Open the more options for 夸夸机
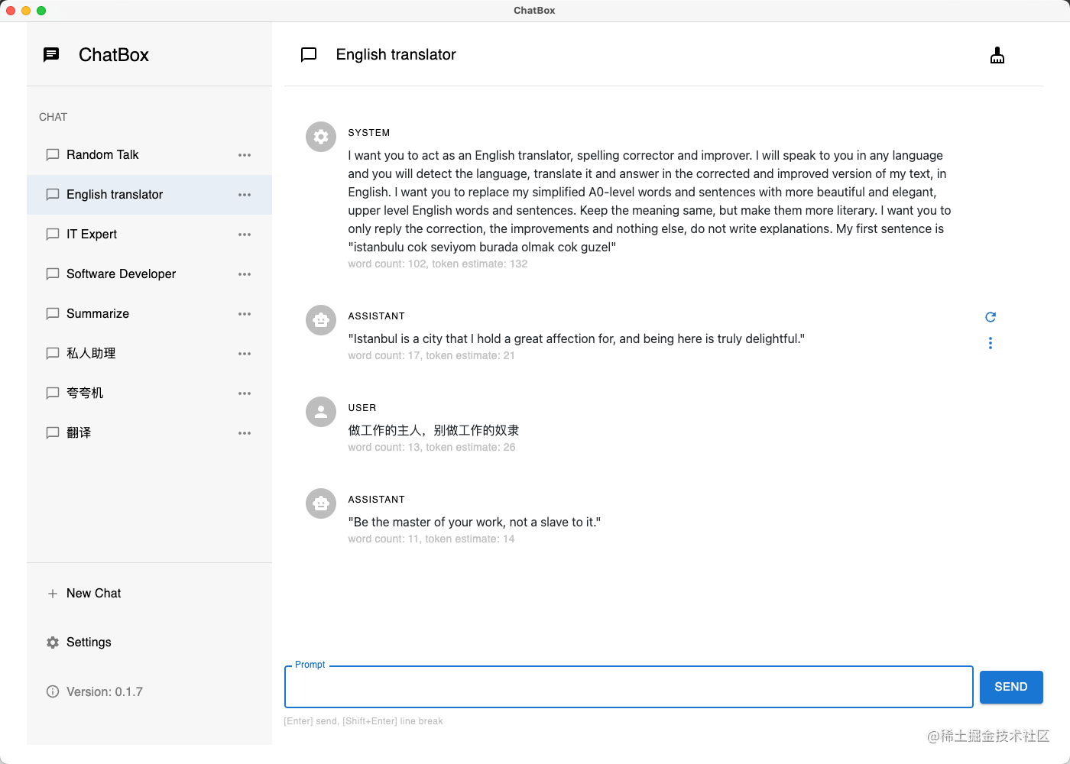The image size is (1070, 764). (245, 393)
